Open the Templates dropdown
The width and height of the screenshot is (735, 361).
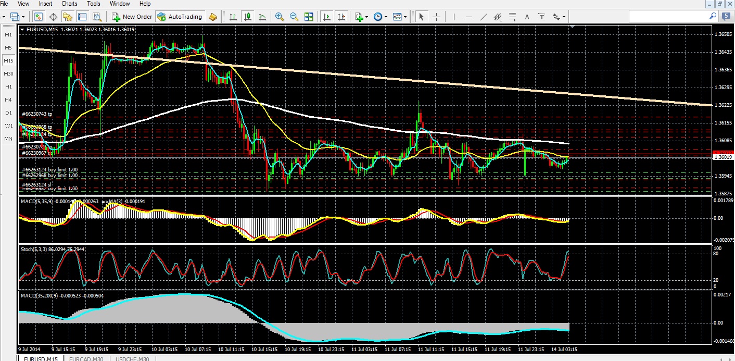[x=400, y=17]
